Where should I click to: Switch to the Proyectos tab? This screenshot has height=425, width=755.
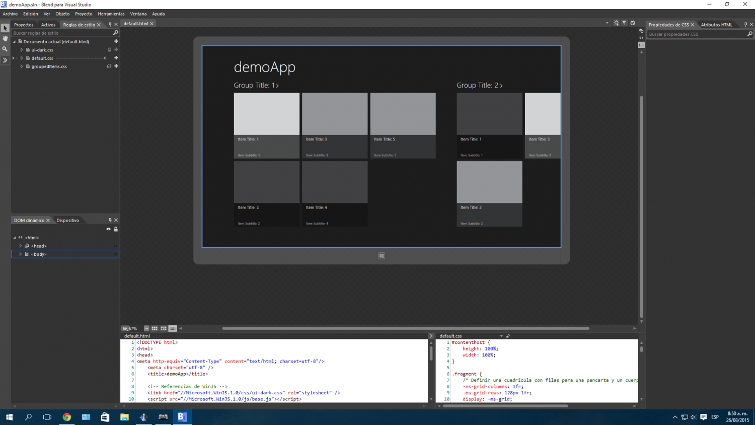pos(24,25)
